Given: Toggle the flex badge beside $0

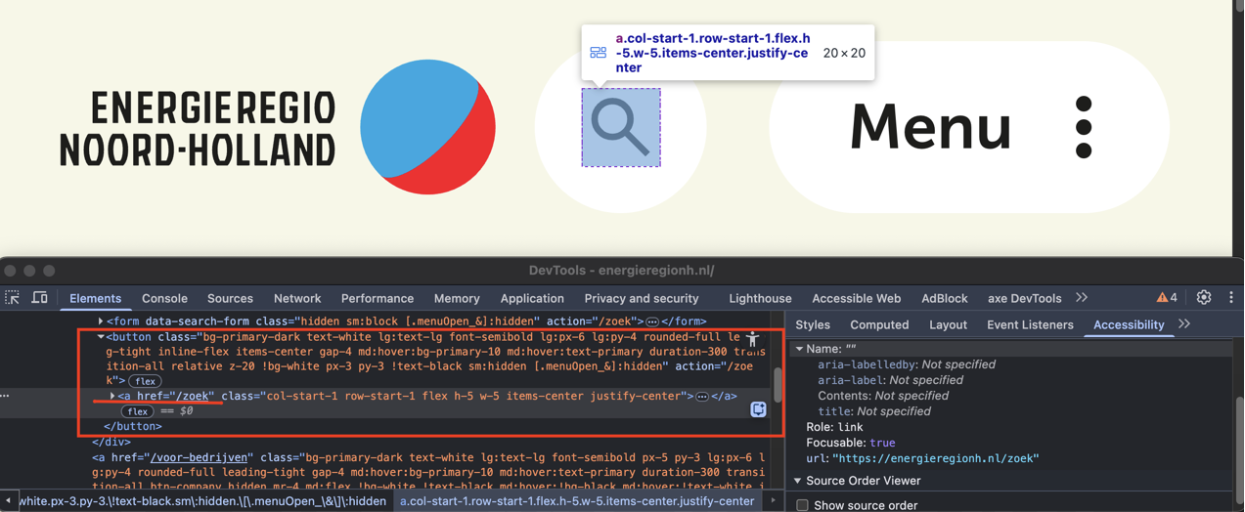Looking at the screenshot, I should (137, 411).
